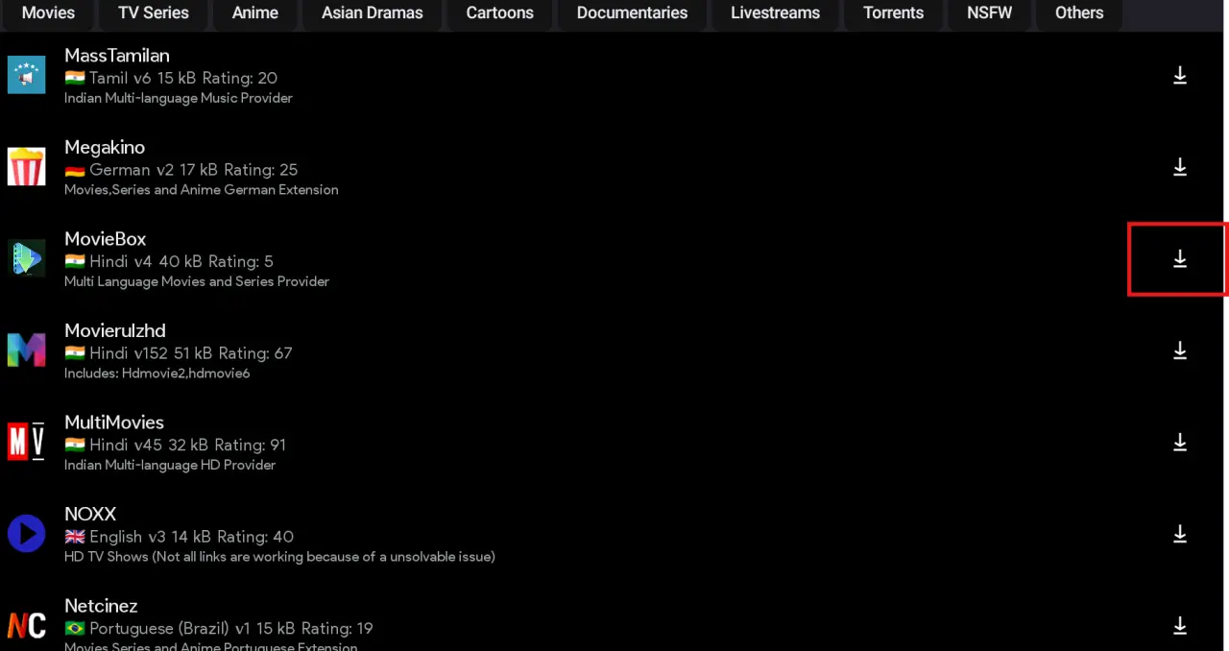The width and height of the screenshot is (1229, 651).
Task: Download the MassTamilan extension
Action: [1180, 76]
